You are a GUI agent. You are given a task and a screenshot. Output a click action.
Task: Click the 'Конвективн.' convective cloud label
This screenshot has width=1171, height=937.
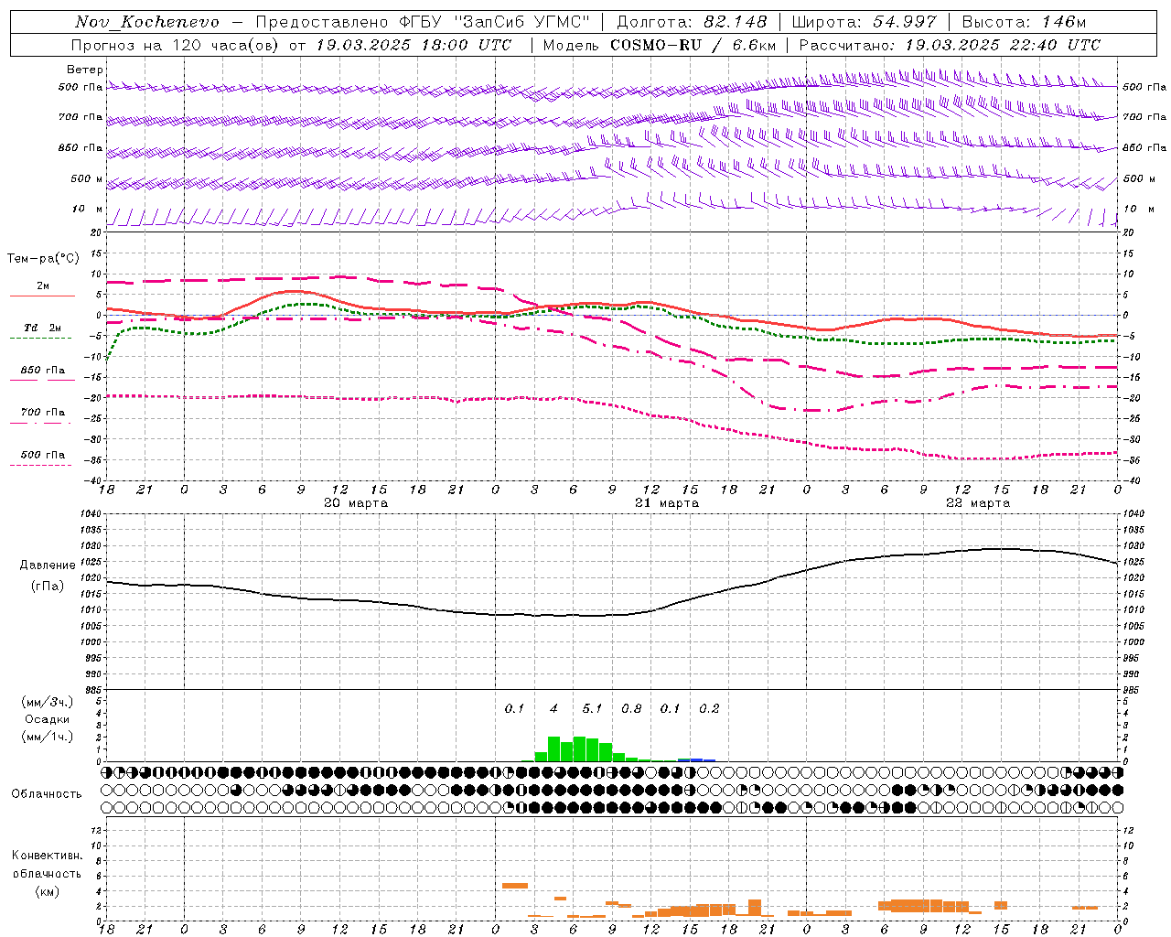tap(47, 856)
